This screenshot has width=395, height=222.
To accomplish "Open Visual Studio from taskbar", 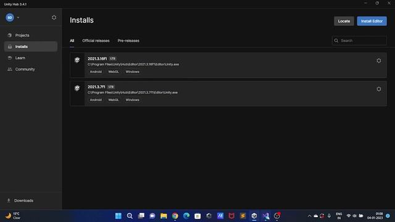I will (x=265, y=216).
